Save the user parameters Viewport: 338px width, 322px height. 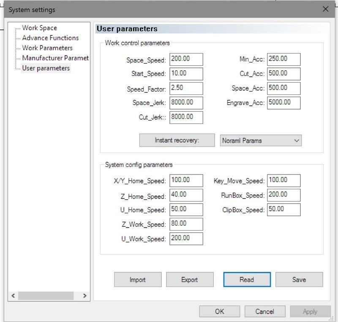click(x=299, y=280)
